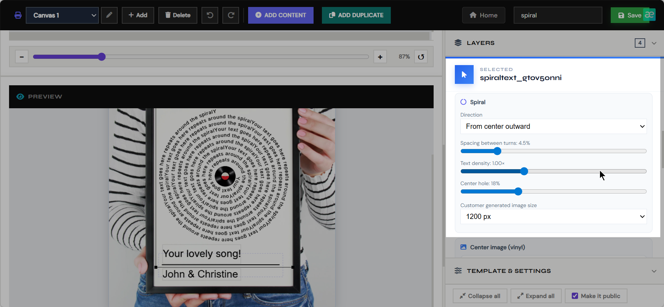
Task: Click the Center image (vinyl) section header
Action: point(553,247)
